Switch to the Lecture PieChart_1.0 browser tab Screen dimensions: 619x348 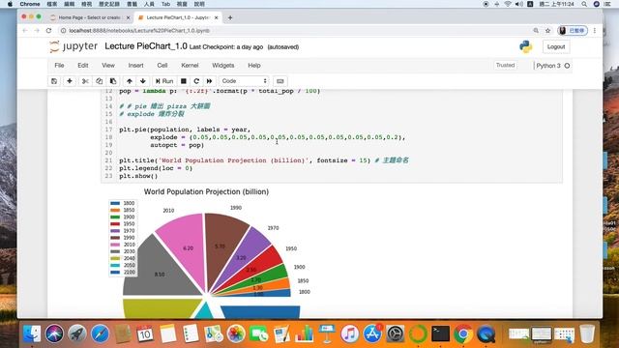pyautogui.click(x=178, y=17)
